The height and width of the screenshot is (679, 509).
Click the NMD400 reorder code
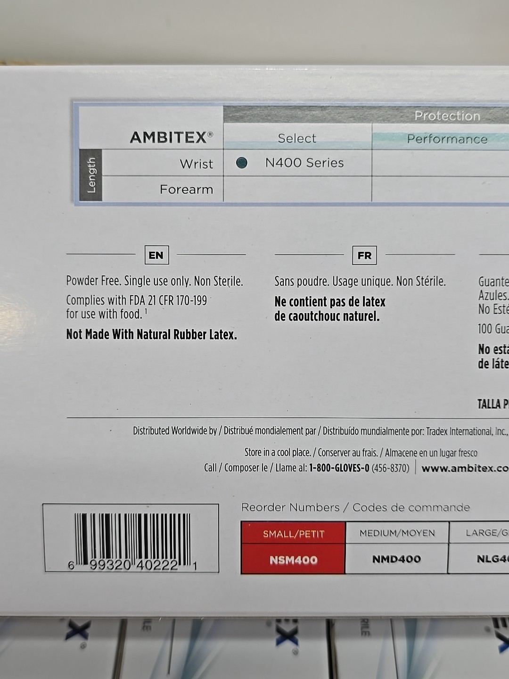[397, 559]
